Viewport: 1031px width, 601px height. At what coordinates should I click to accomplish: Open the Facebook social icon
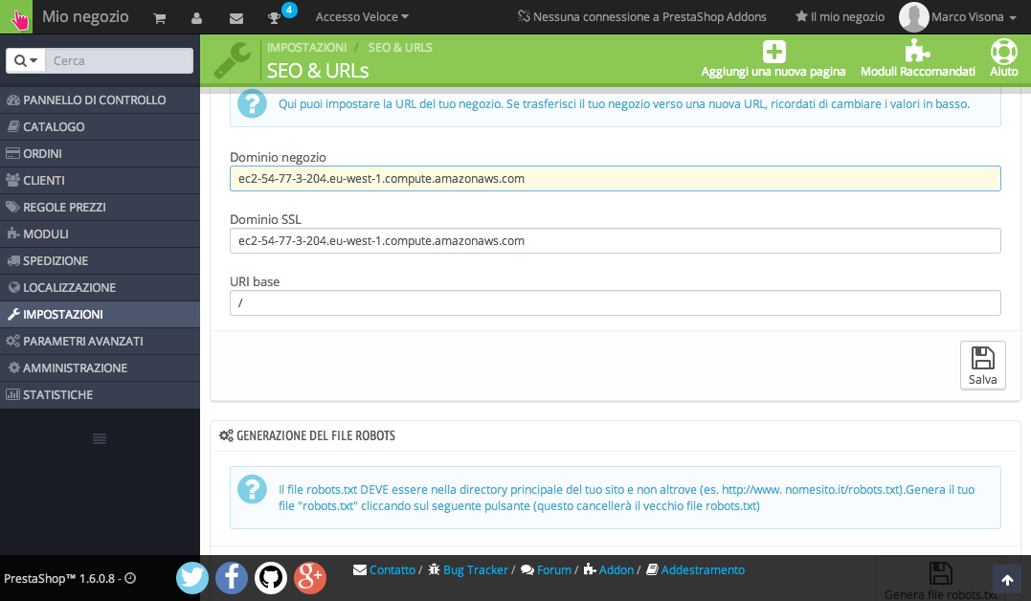click(x=232, y=578)
